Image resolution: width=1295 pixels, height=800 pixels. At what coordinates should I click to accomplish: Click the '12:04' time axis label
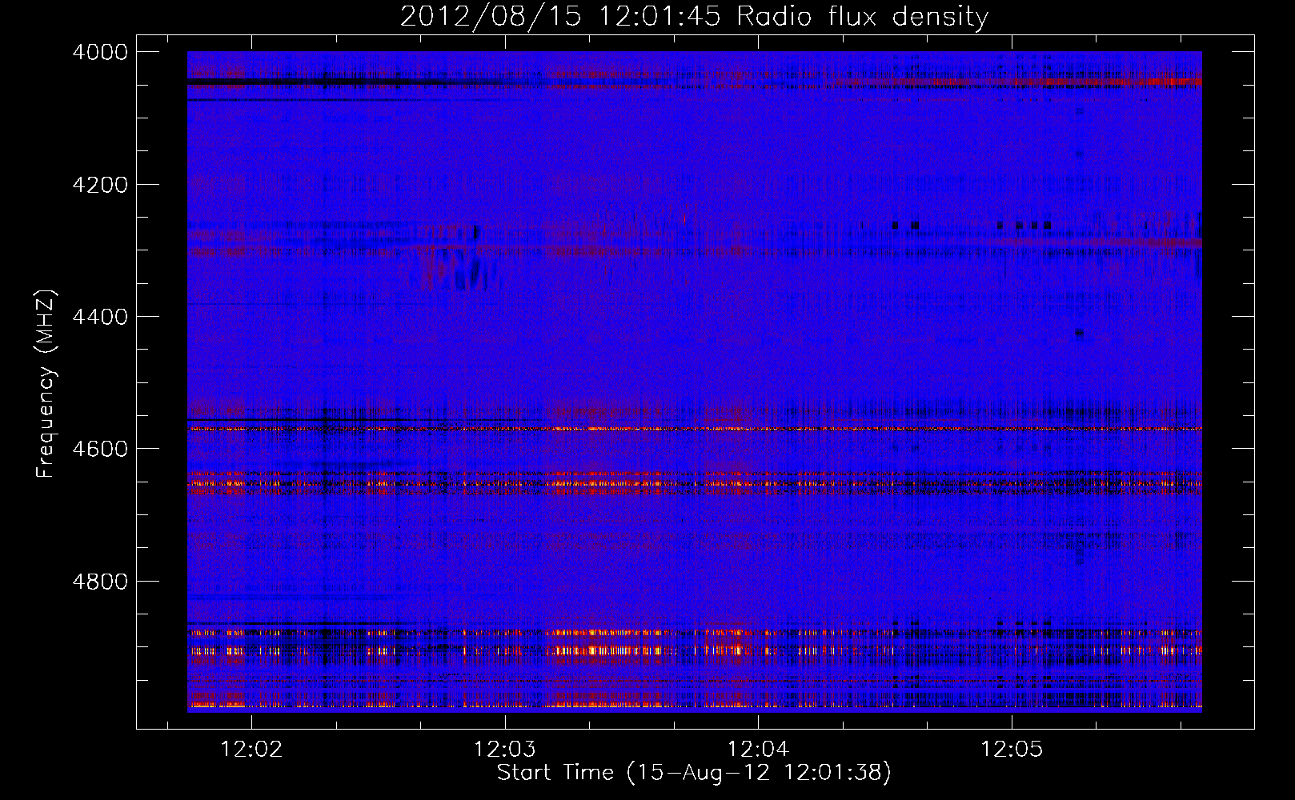(x=758, y=750)
